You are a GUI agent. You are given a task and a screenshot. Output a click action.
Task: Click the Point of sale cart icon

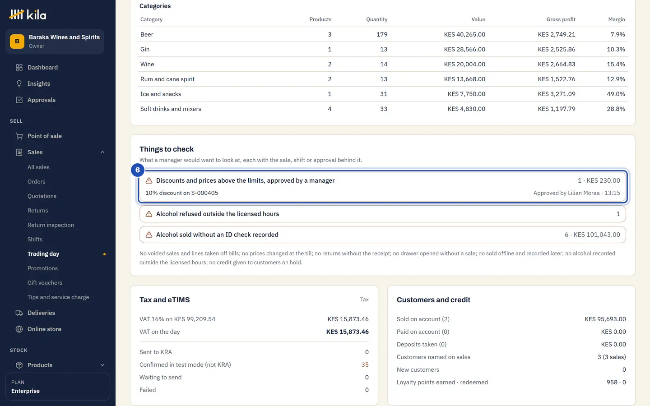click(x=19, y=136)
